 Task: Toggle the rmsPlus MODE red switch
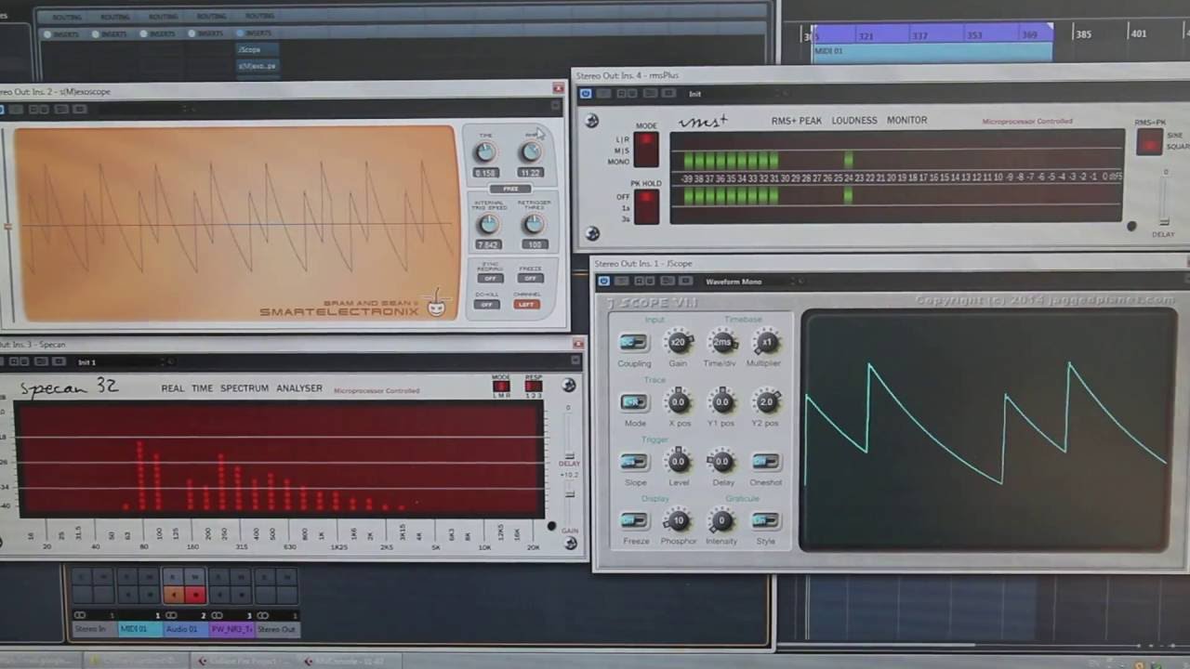click(x=646, y=149)
